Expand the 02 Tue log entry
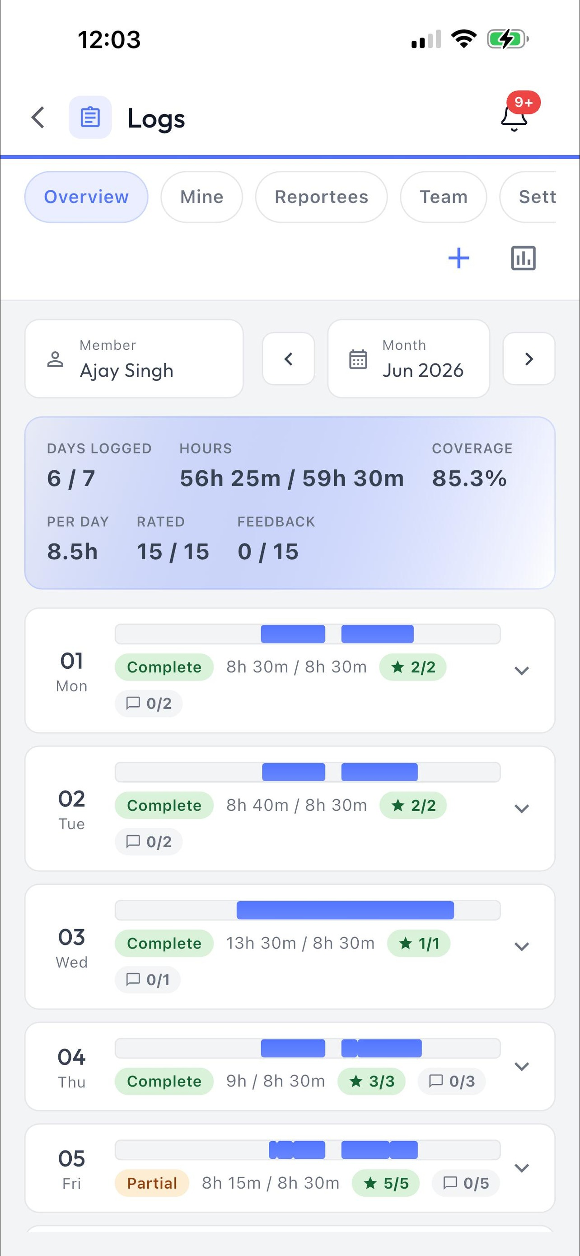The height and width of the screenshot is (1256, 580). pyautogui.click(x=522, y=808)
